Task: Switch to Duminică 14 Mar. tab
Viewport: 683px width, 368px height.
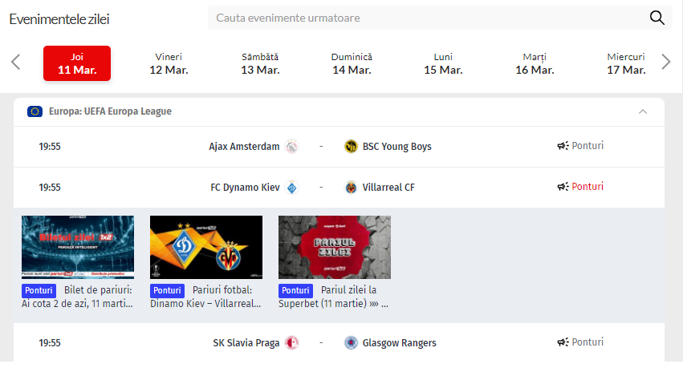Action: click(352, 63)
